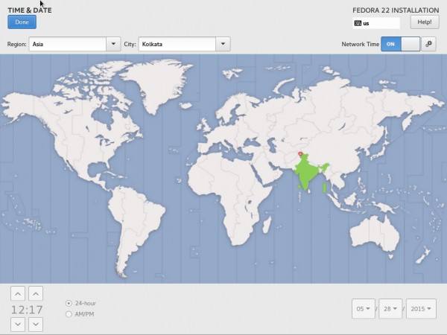447x335 pixels.
Task: Click the City field showing Kolkata
Action: 177,44
